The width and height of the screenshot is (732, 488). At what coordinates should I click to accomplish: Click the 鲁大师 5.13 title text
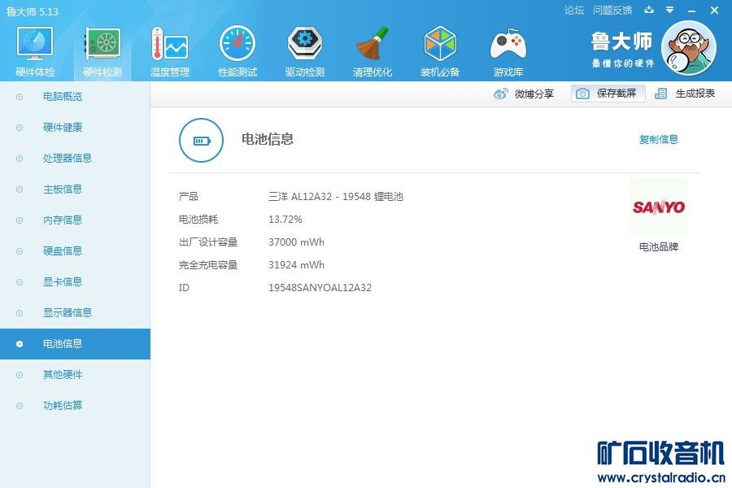click(33, 11)
